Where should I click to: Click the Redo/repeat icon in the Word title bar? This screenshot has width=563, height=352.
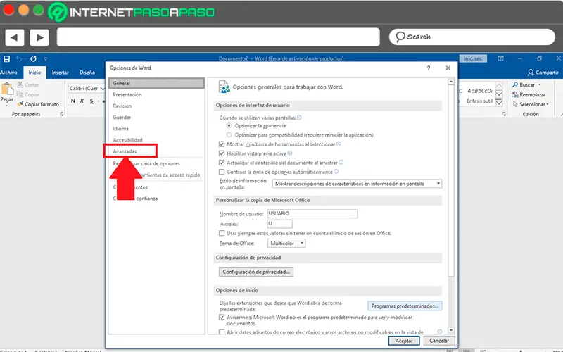point(33,58)
